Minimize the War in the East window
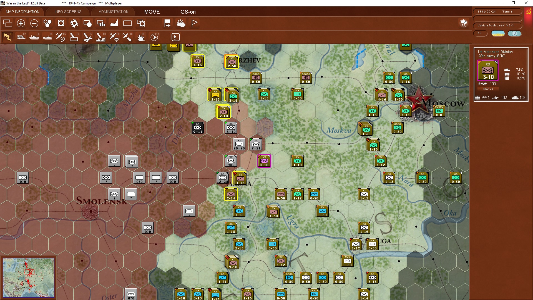This screenshot has width=533, height=300. click(x=501, y=3)
